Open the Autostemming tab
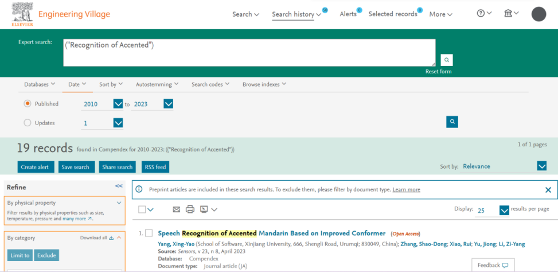Image resolution: width=558 pixels, height=272 pixels. (x=157, y=84)
